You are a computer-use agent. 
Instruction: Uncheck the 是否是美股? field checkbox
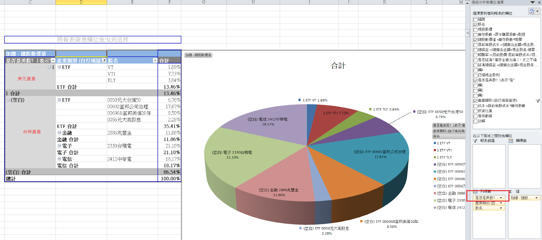point(475,80)
